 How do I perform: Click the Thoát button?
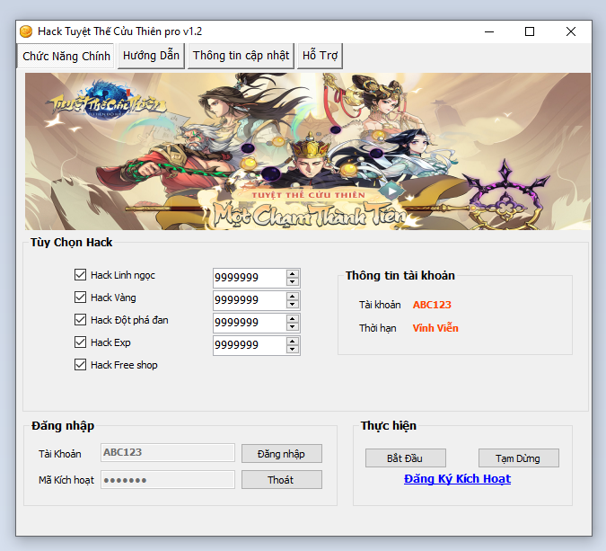pyautogui.click(x=281, y=480)
